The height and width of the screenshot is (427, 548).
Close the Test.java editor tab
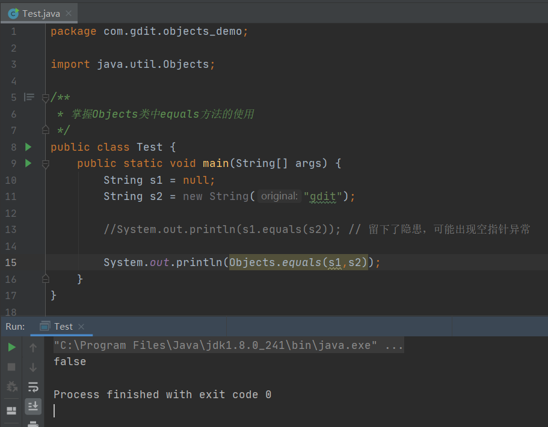(x=67, y=12)
